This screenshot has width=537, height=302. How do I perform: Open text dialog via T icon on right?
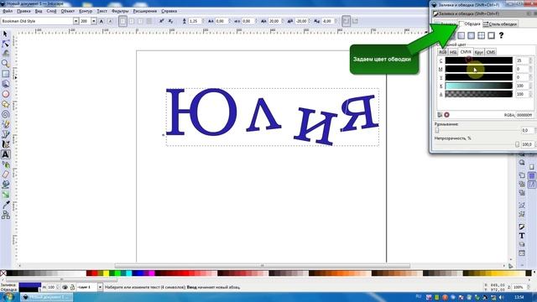pos(522,236)
